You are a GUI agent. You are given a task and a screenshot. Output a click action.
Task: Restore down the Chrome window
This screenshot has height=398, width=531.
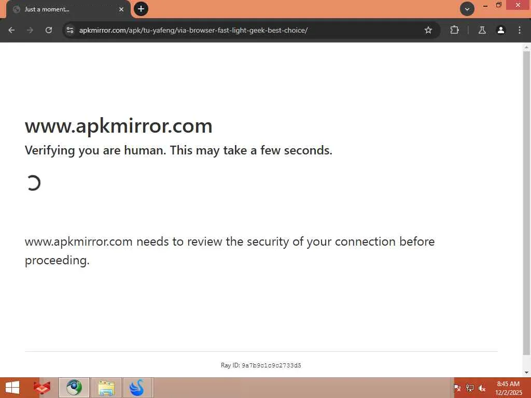pos(498,5)
